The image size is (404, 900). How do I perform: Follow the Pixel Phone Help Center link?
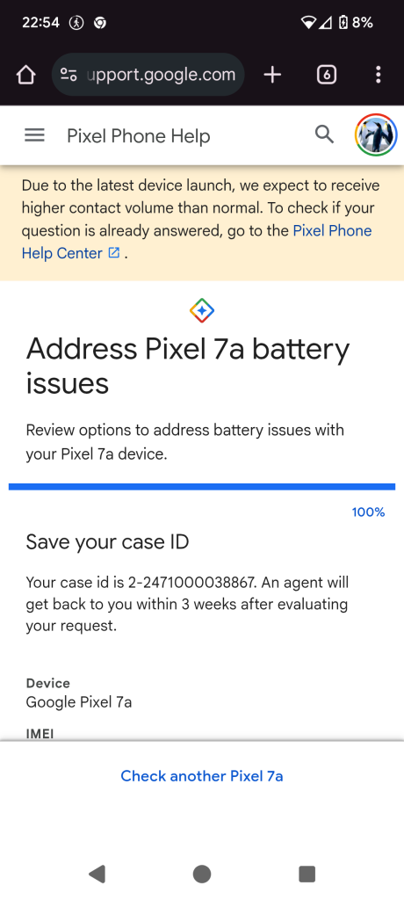pos(197,242)
